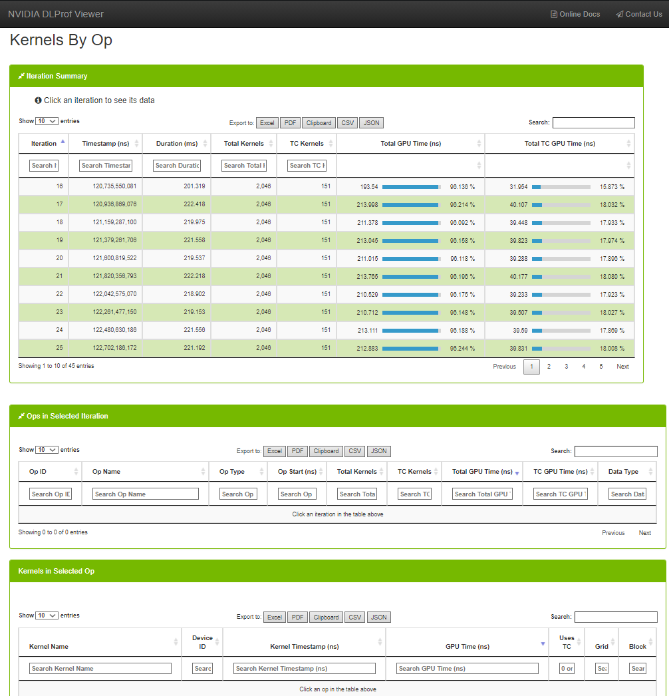Open the Show entries dropdown in Ops table

tap(47, 450)
